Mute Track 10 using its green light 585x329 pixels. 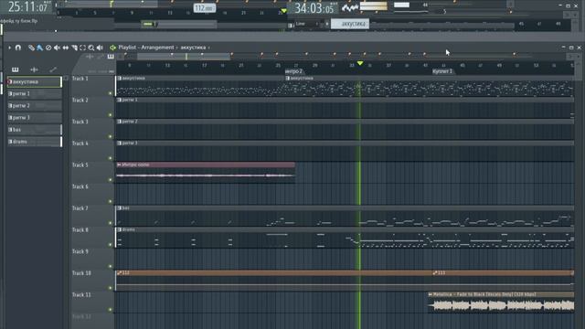click(110, 288)
